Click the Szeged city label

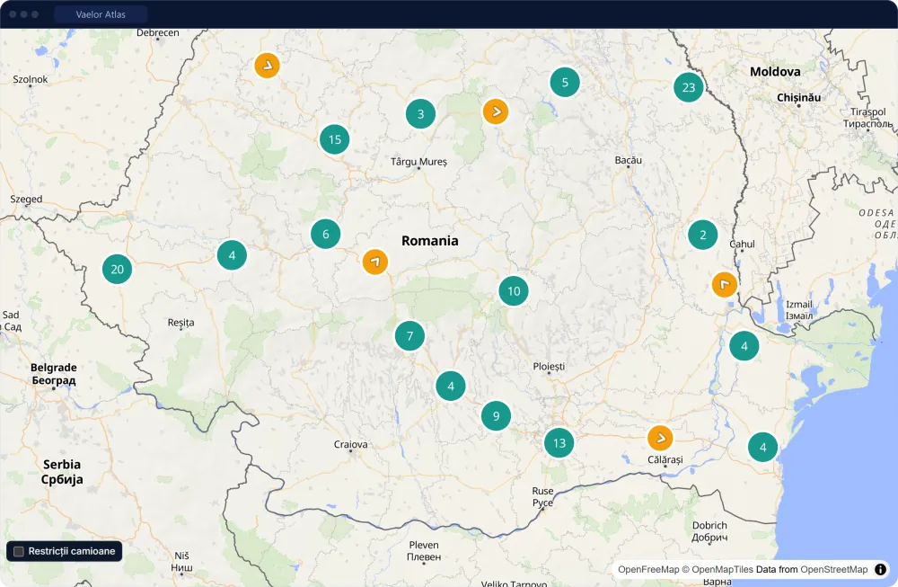point(26,199)
